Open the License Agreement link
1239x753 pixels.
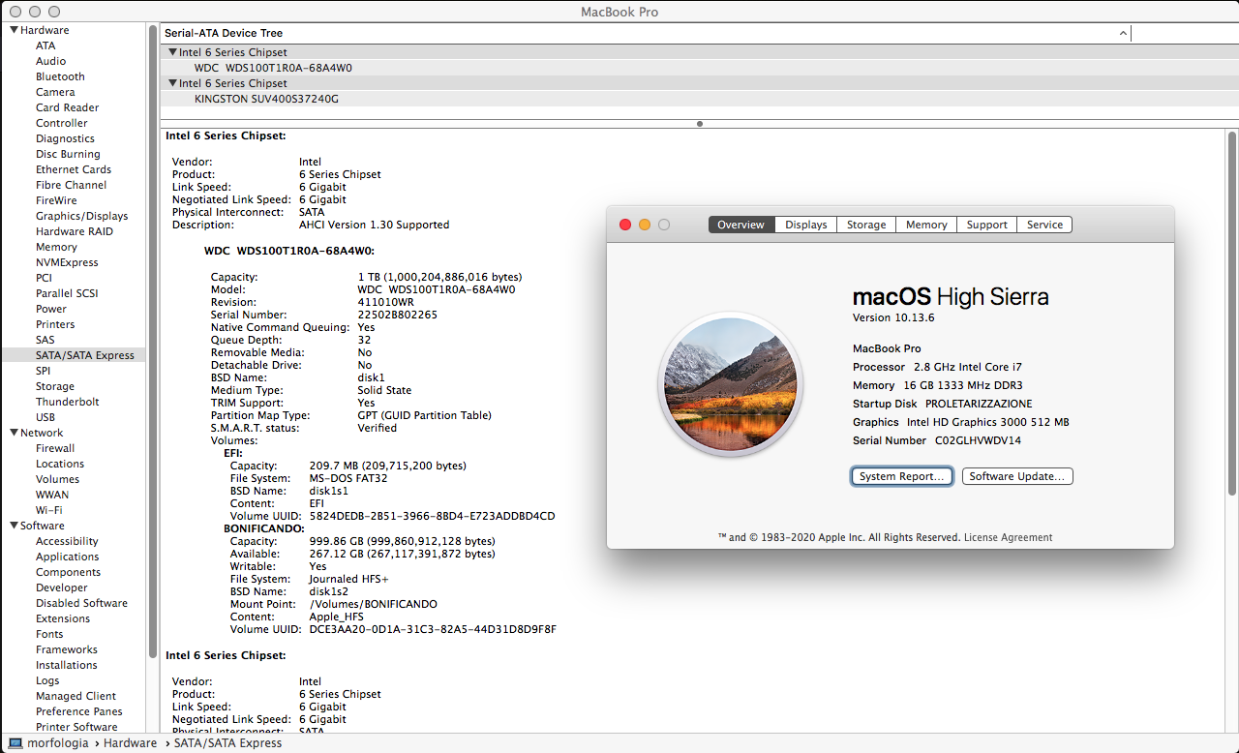(1008, 537)
